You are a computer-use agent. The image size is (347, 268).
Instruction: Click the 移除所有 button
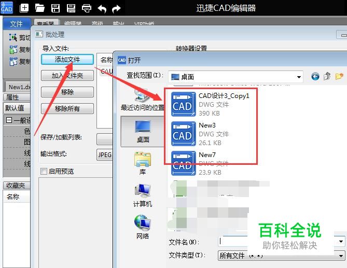click(67, 108)
